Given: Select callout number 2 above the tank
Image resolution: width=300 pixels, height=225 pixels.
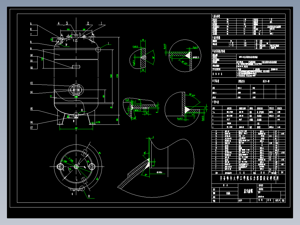Looking at the screenshot, I should pyautogui.click(x=88, y=23).
